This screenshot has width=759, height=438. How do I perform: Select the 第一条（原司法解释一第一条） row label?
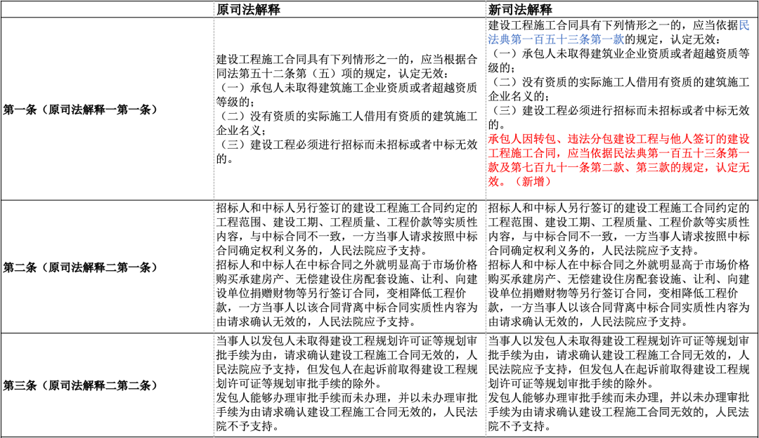80,109
